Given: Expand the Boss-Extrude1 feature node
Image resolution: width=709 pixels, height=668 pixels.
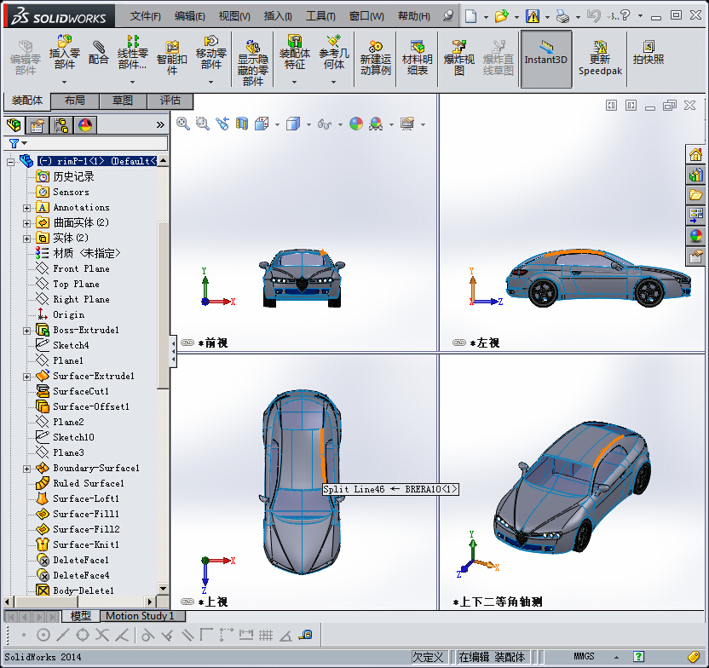Looking at the screenshot, I should pos(26,331).
